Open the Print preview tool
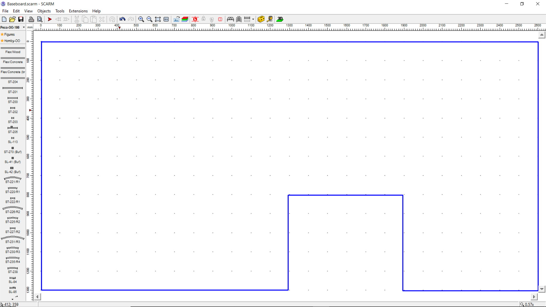This screenshot has width=546, height=307. [40, 19]
